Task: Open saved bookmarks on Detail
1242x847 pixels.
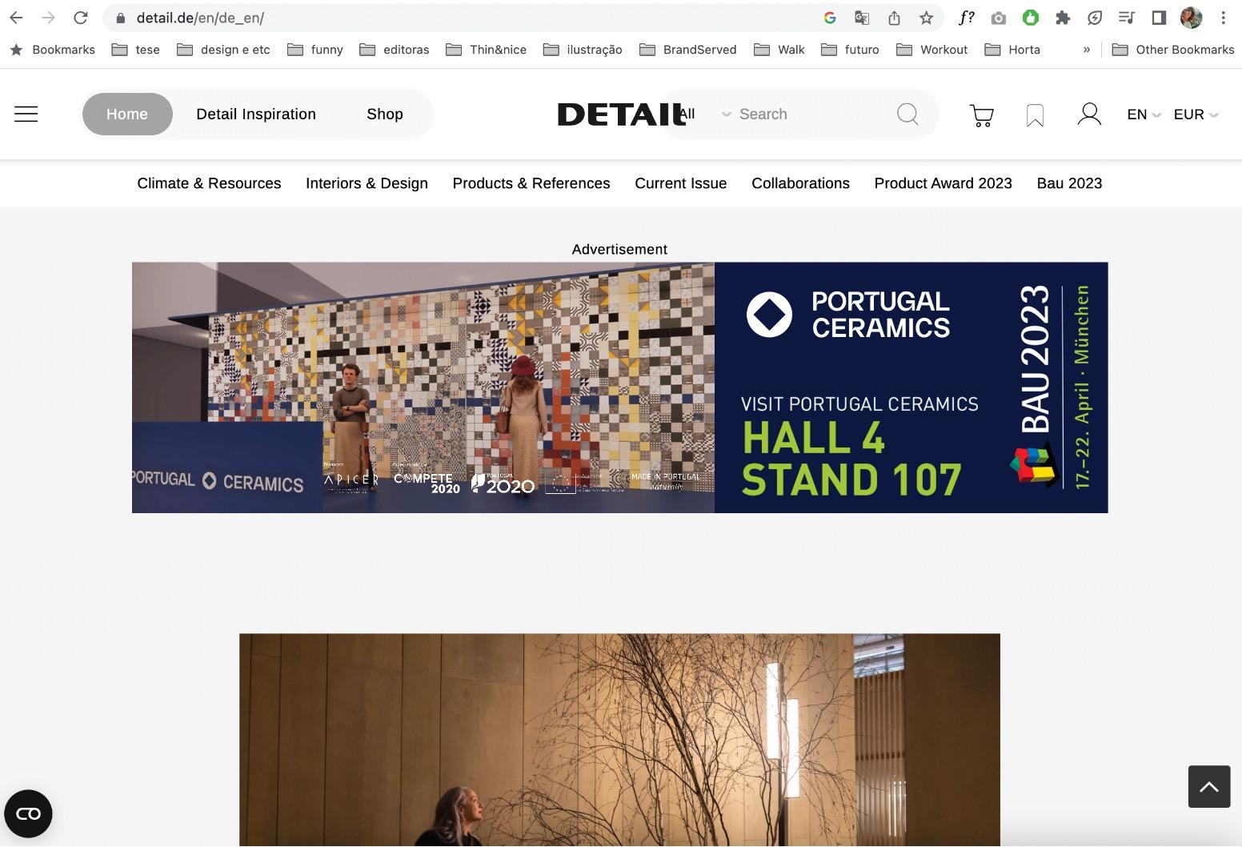Action: [x=1035, y=115]
